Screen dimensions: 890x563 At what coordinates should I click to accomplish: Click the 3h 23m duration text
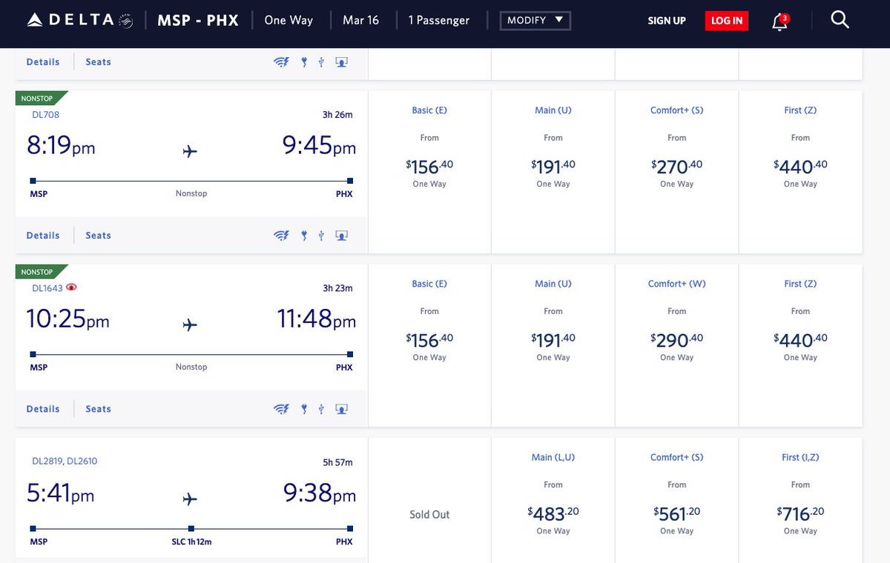click(338, 288)
